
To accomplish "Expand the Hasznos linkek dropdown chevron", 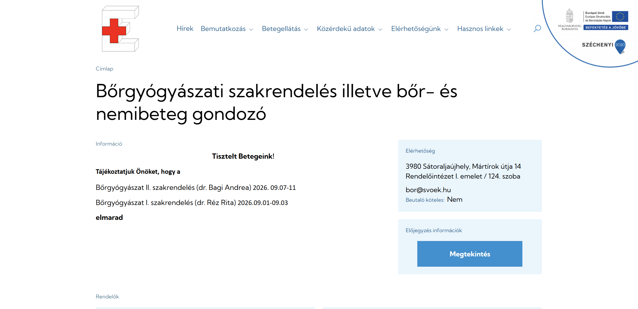I will 509,29.
